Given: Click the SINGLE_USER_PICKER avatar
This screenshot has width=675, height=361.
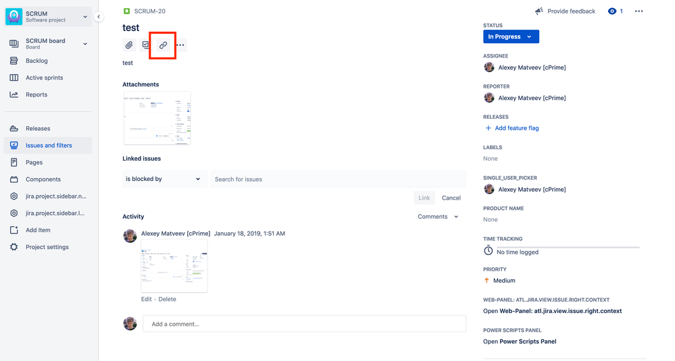Looking at the screenshot, I should [489, 189].
